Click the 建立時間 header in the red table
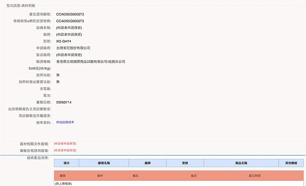This screenshot has width=306, height=186. coord(255,176)
